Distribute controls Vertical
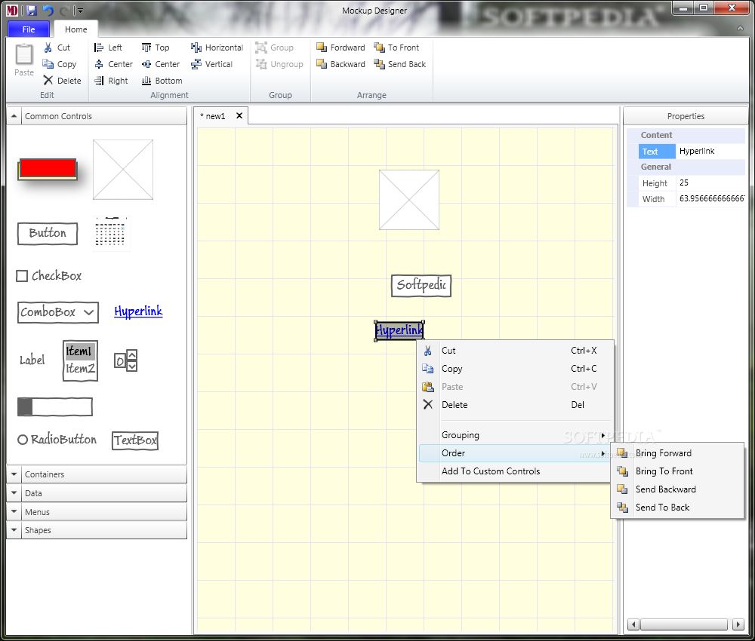Screen dimensions: 755x641 [211, 64]
